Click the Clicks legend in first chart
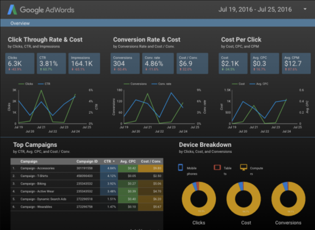This screenshot has width=315, height=230. coord(26,84)
